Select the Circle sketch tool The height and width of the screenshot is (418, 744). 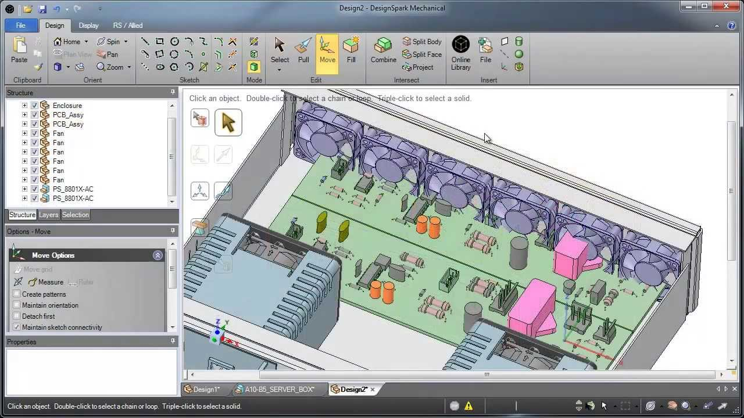(x=174, y=41)
